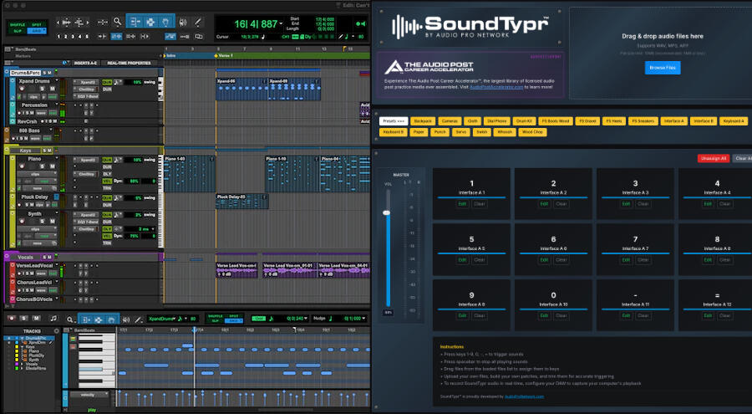Toggle the Piano track QUA quantize property
This screenshot has height=414, width=752.
click(107, 160)
